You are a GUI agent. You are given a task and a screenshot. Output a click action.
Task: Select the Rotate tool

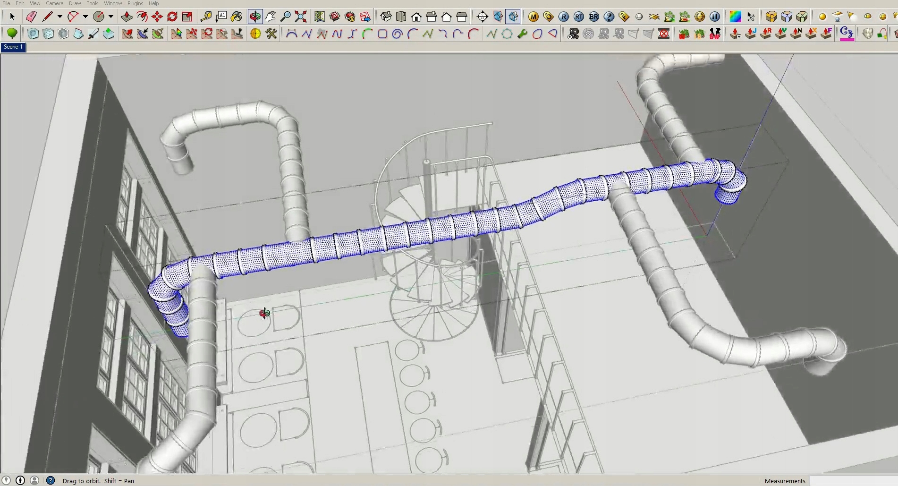pos(172,17)
